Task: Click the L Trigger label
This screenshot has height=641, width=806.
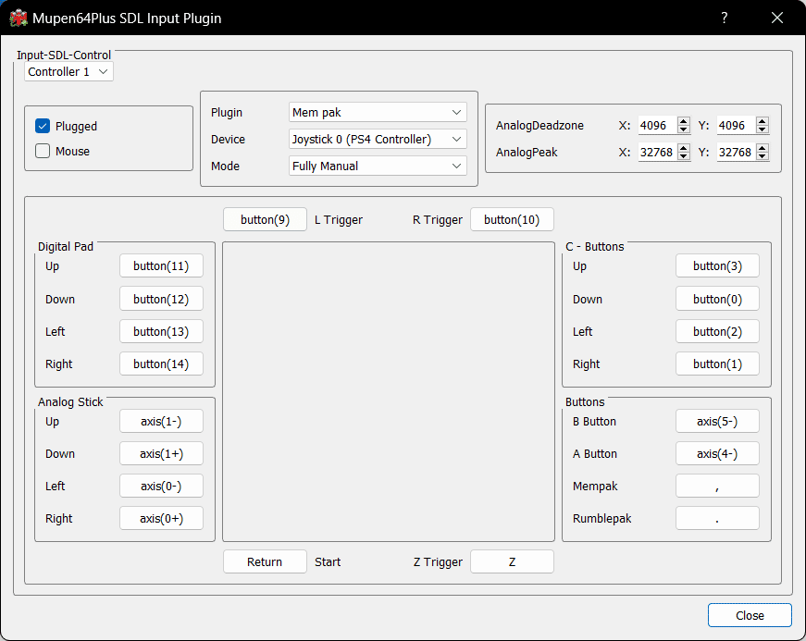Action: tap(339, 220)
